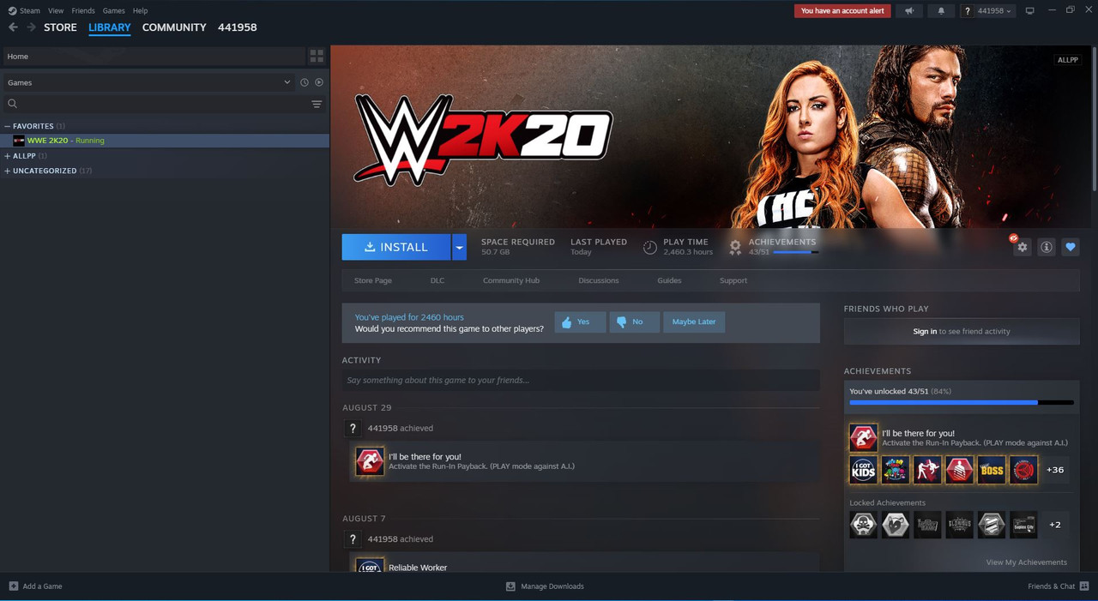Open the 441958 profile tab
Viewport: 1098px width, 601px height.
[238, 27]
